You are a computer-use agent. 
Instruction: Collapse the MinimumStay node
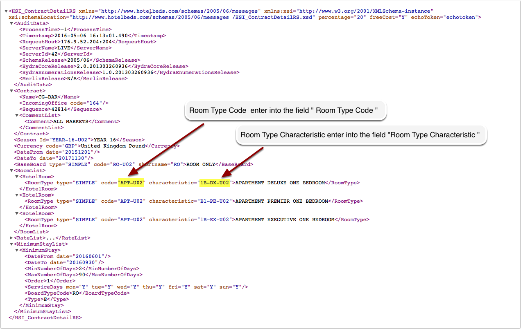[x=17, y=250]
